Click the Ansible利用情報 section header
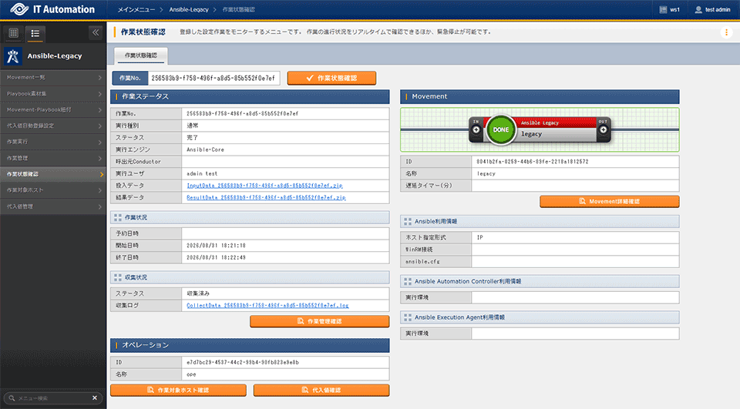The image size is (740, 409). pos(540,221)
